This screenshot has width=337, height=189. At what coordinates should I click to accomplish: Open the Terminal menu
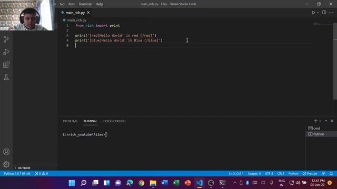85,4
